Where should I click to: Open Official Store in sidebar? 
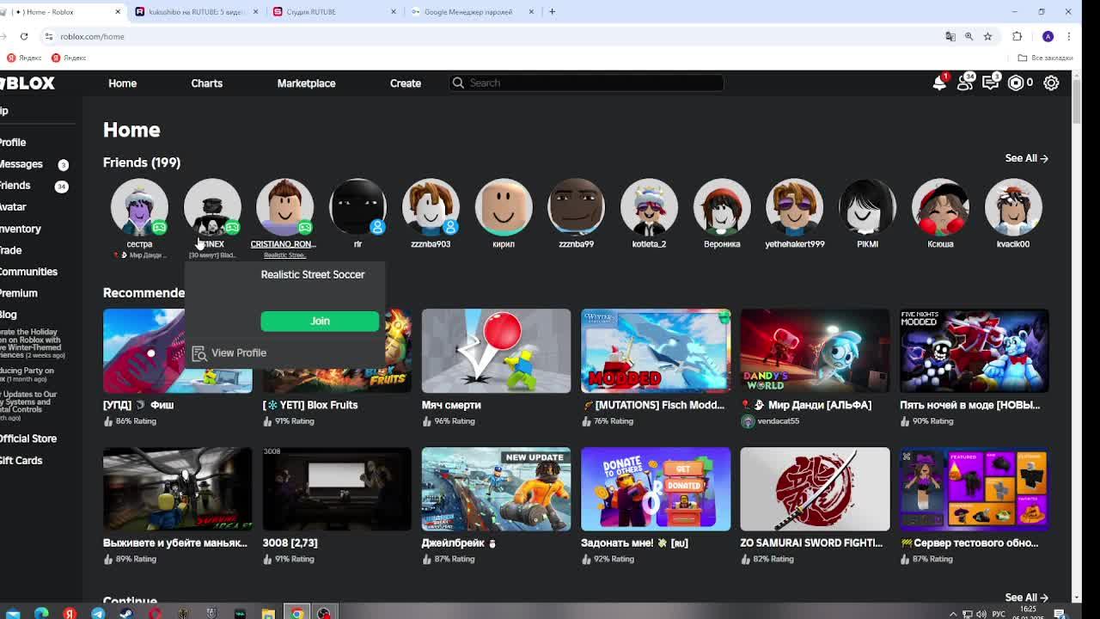click(x=27, y=438)
